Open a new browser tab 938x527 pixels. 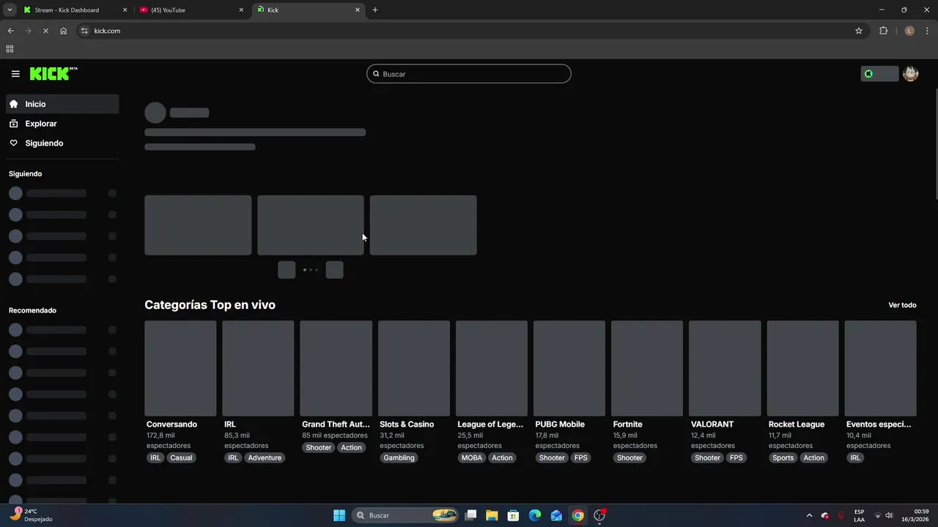(x=375, y=10)
